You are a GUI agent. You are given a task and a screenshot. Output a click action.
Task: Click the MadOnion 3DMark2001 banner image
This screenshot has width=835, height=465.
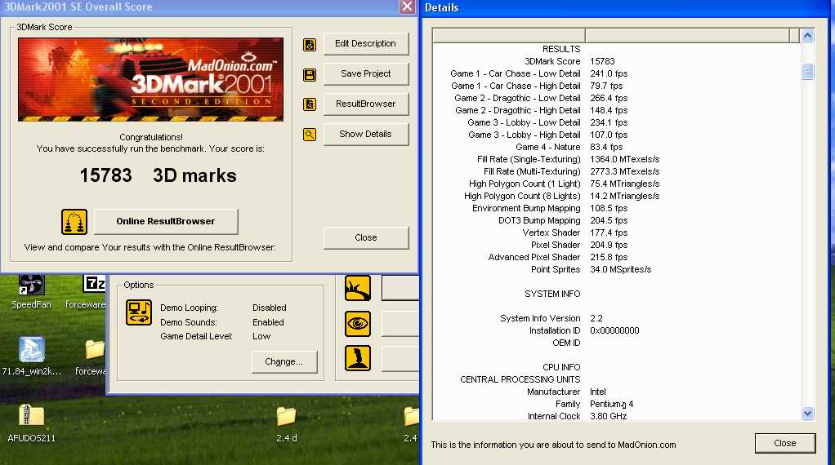(x=150, y=79)
